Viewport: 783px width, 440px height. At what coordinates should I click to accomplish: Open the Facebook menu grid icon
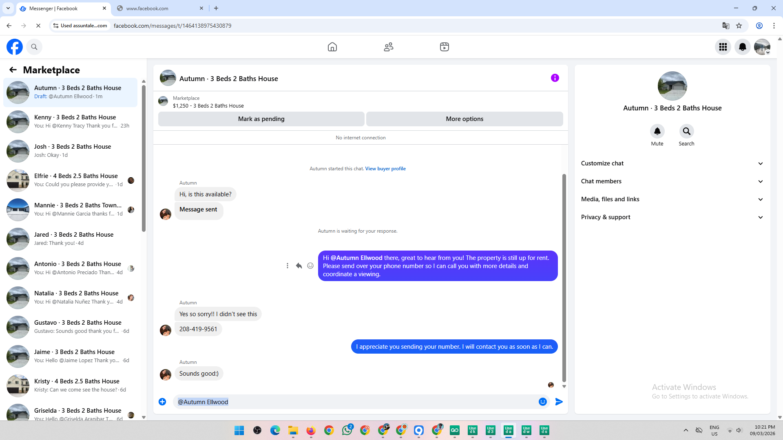point(723,47)
